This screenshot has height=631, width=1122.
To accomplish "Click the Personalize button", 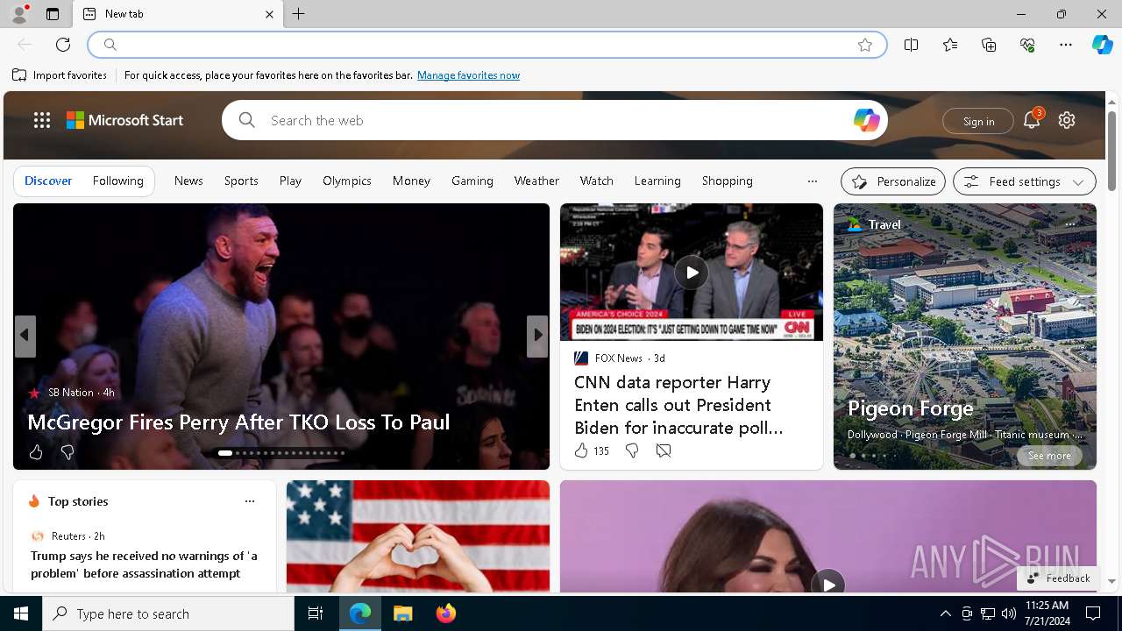I will click(x=893, y=181).
